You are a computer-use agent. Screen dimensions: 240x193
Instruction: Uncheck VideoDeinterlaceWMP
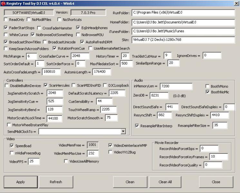click(110, 145)
